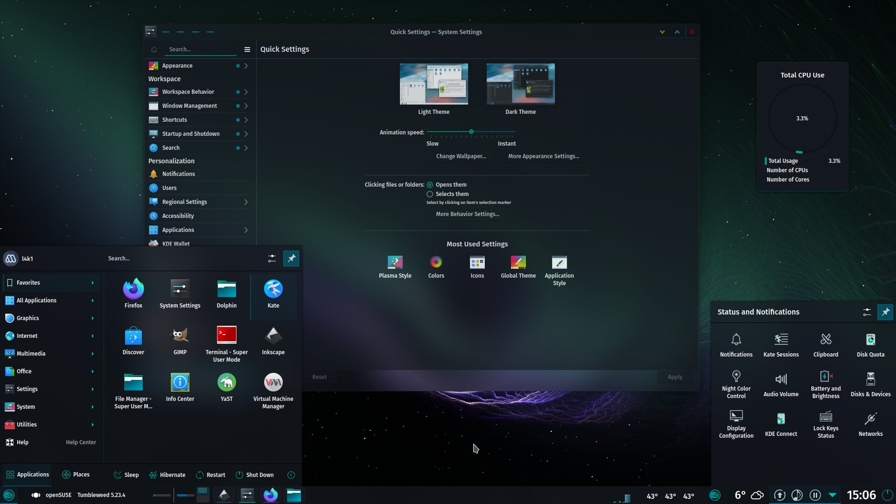Viewport: 896px width, 504px height.
Task: Open Icons settings module
Action: pos(477,267)
